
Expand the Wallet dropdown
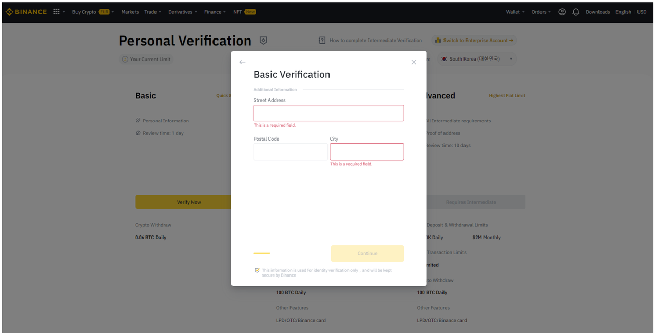(x=515, y=12)
